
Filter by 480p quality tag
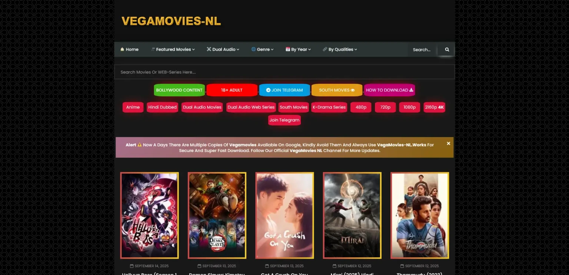361,107
